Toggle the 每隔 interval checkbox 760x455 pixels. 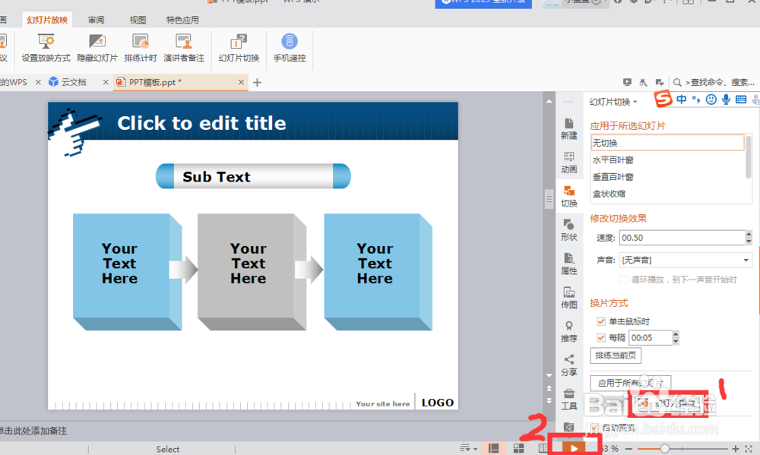click(x=601, y=338)
